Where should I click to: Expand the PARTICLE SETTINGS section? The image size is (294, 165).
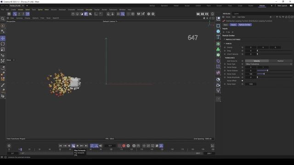[x=225, y=39]
